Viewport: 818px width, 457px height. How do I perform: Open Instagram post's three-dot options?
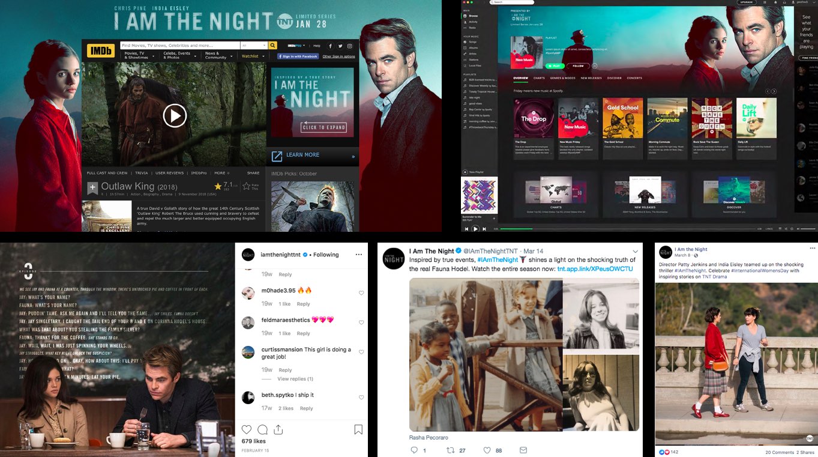click(358, 255)
